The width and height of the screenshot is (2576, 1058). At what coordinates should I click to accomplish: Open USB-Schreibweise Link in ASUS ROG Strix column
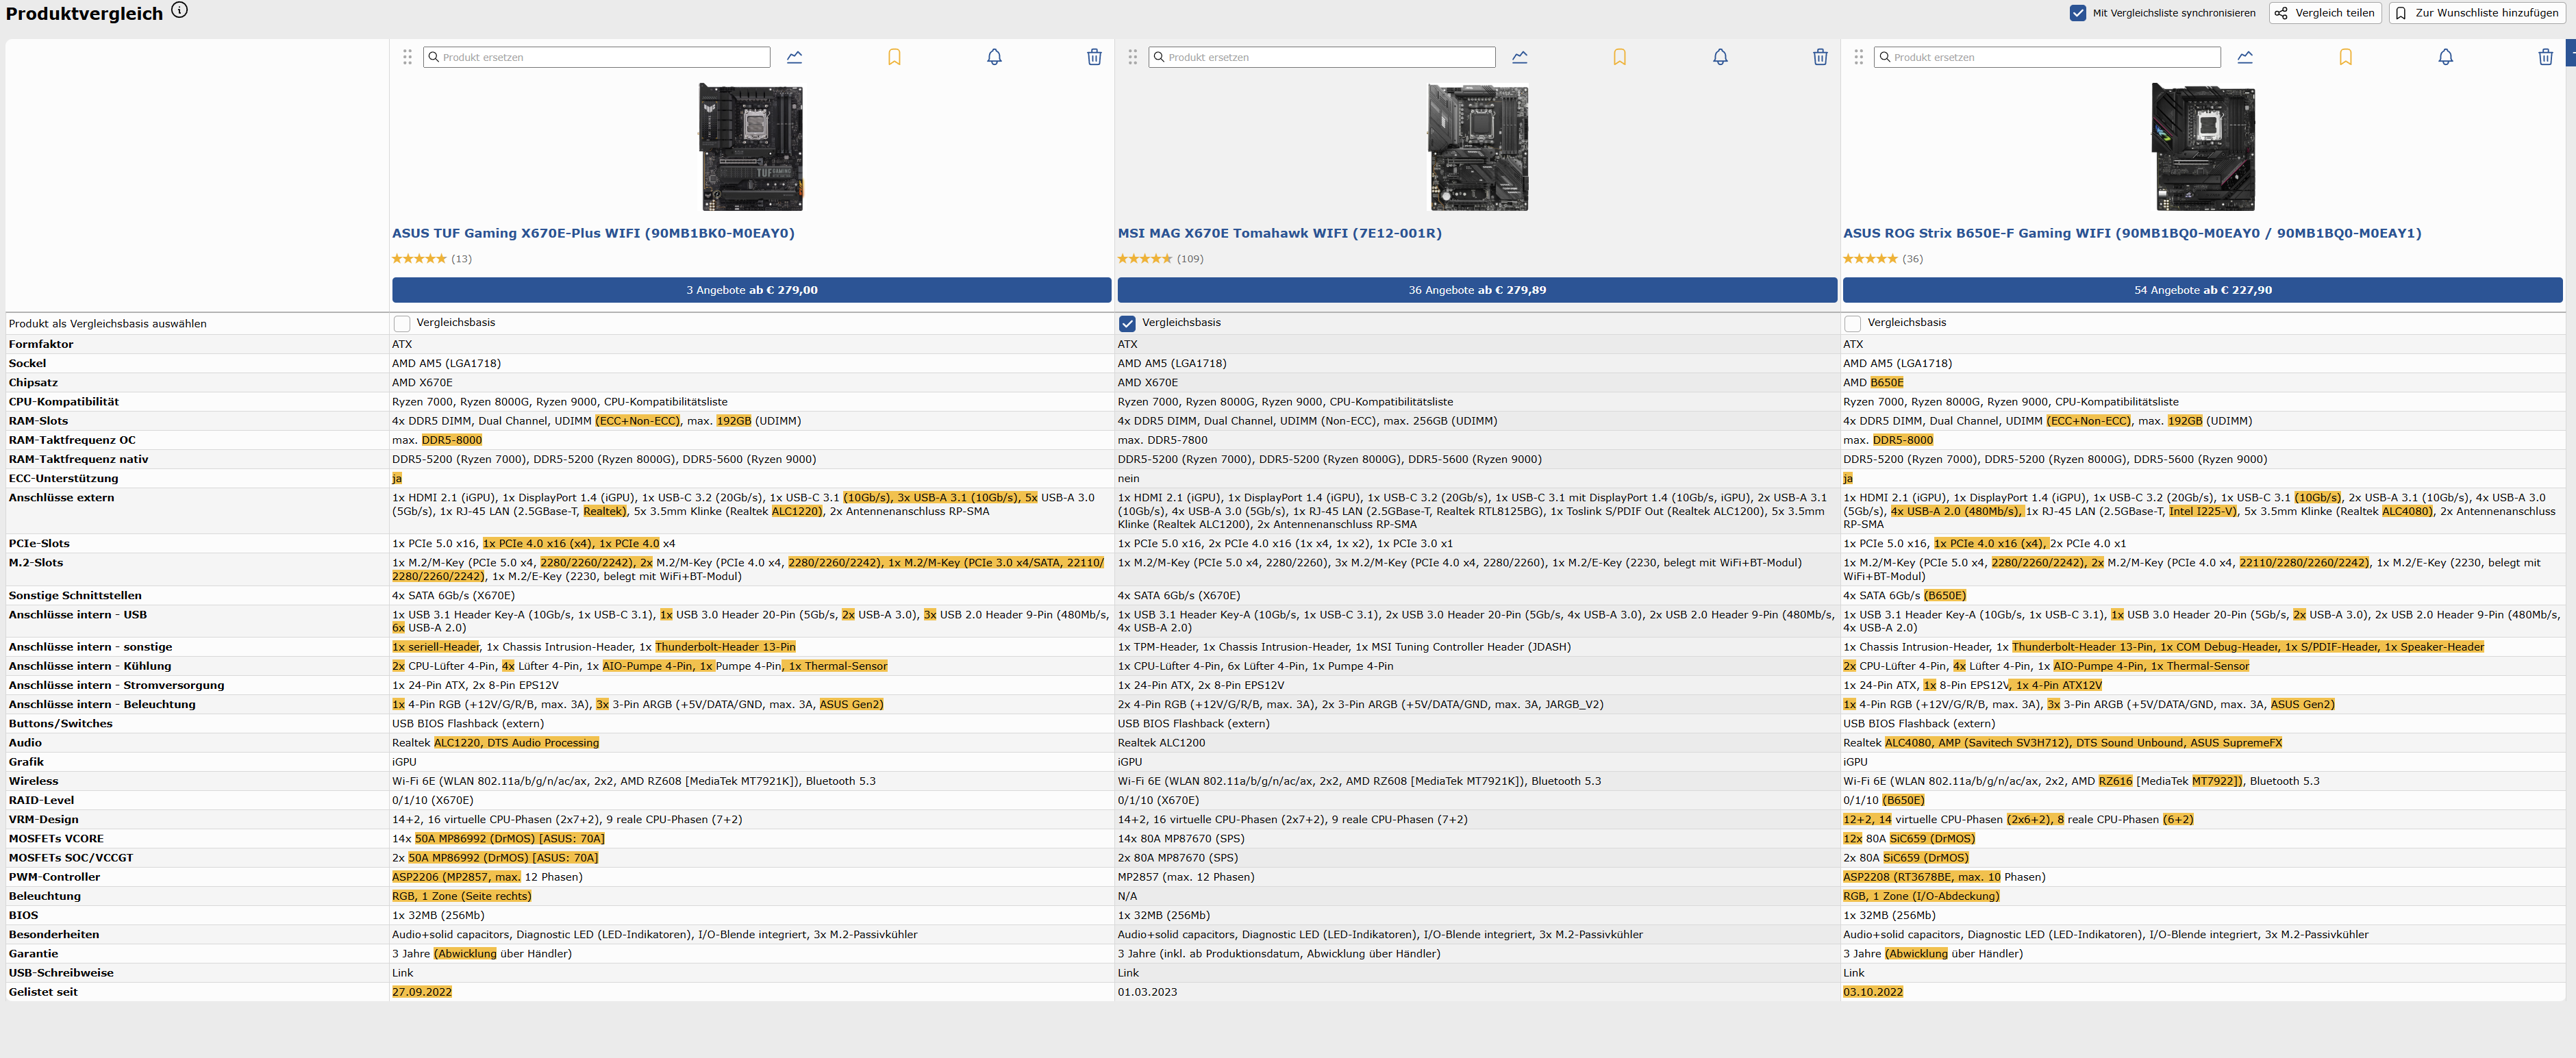pos(1853,973)
